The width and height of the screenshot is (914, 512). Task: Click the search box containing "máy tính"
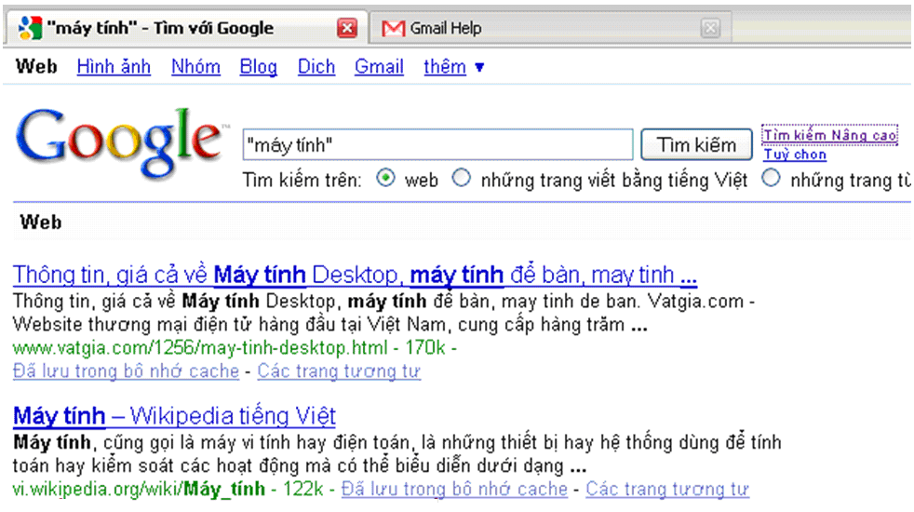[x=437, y=144]
